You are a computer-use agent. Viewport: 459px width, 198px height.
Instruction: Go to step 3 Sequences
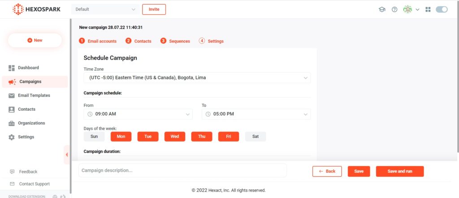[x=175, y=41]
